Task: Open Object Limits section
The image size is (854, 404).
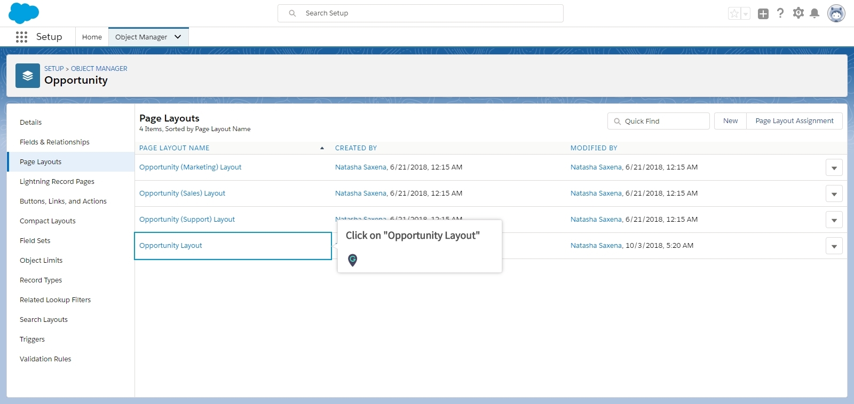Action: [x=41, y=261]
